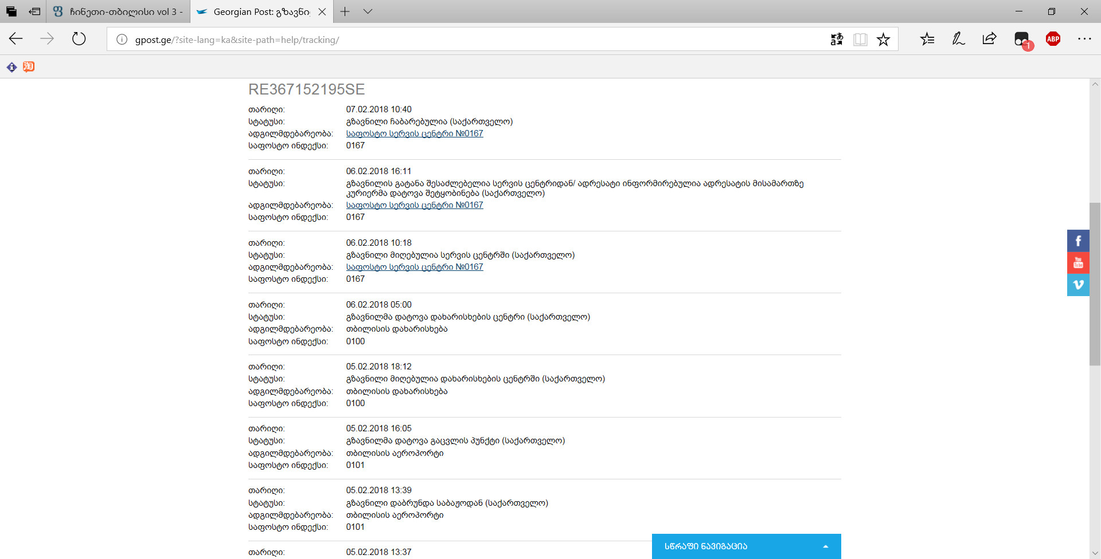
Task: Open service center №0167 link under 06.02.2018 10:18
Action: coord(415,267)
